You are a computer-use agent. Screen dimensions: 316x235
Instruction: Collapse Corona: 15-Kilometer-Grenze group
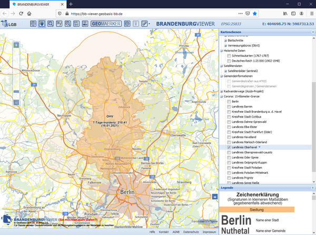(x=222, y=96)
